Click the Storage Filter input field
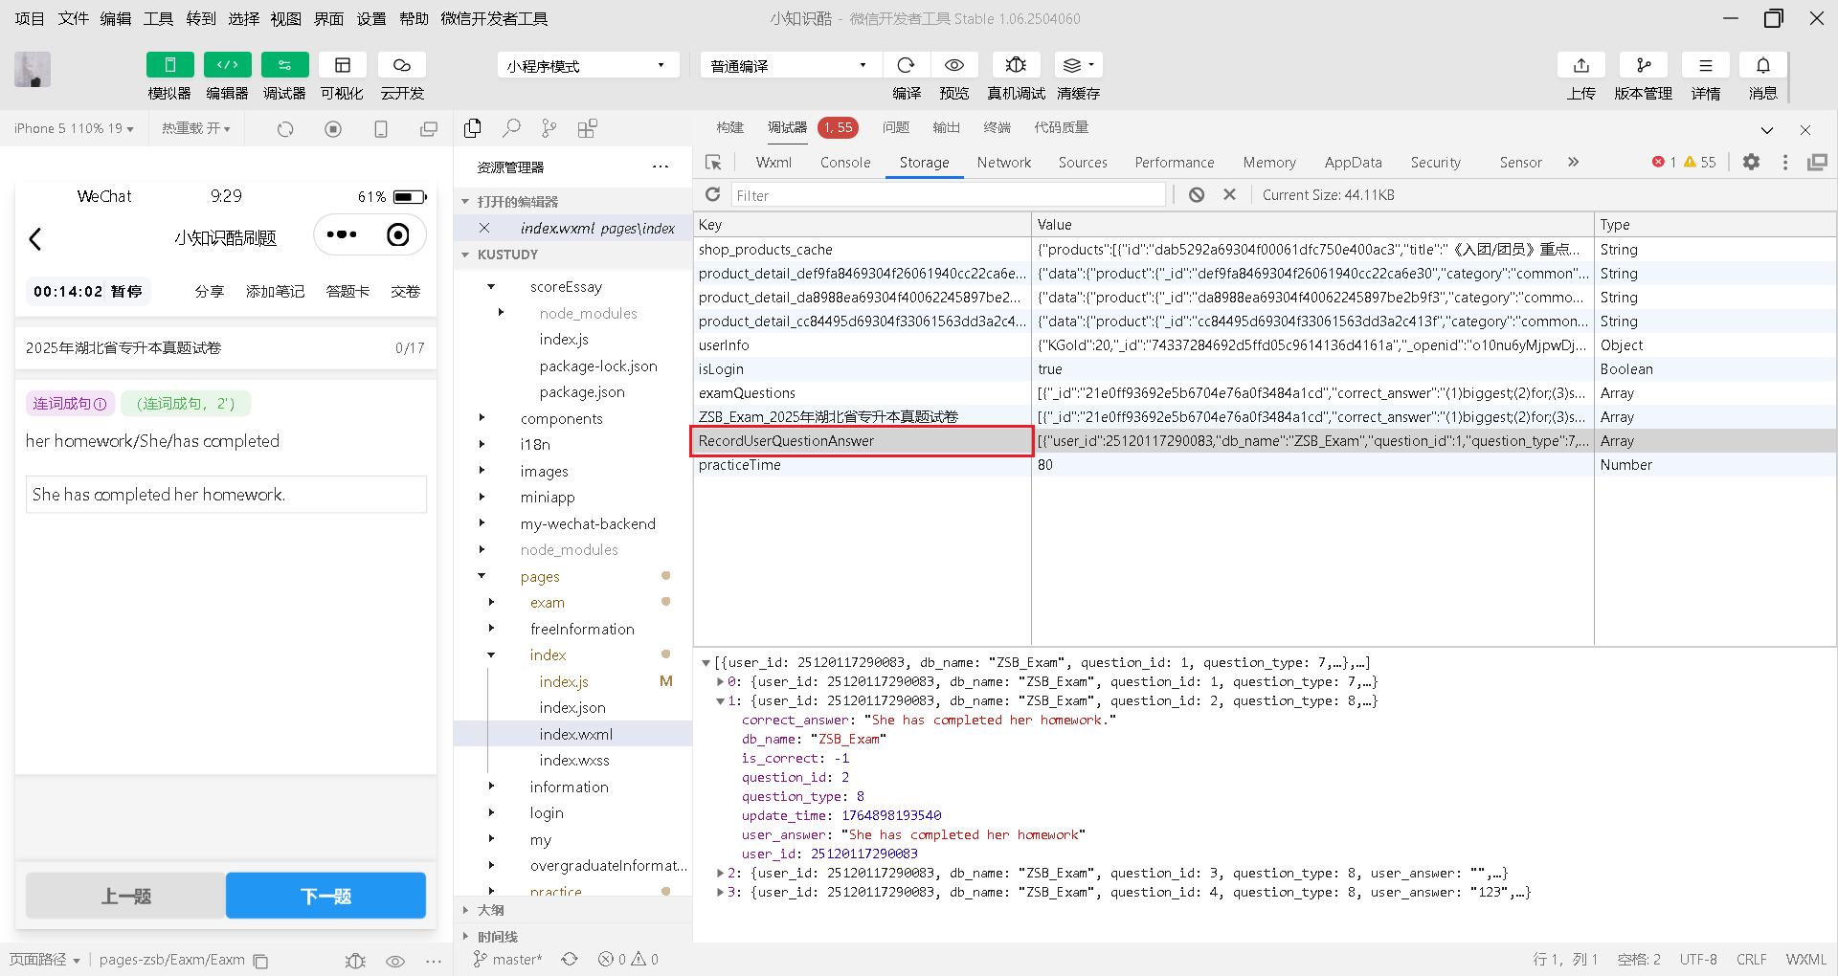1838x976 pixels. 948,195
